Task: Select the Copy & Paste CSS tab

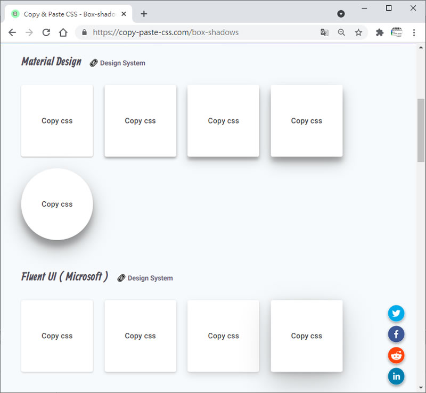Action: tap(67, 14)
